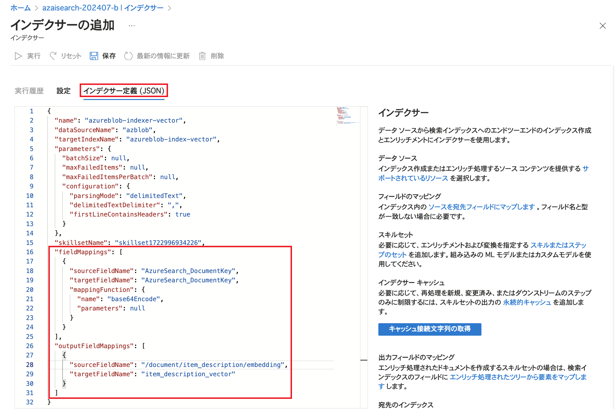Viewport: 615px width, 409px height.
Task: Click the "azureblob-index-vector" targetIndexName value
Action: coord(171,139)
